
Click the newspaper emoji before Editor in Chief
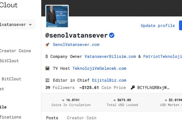point(47,80)
